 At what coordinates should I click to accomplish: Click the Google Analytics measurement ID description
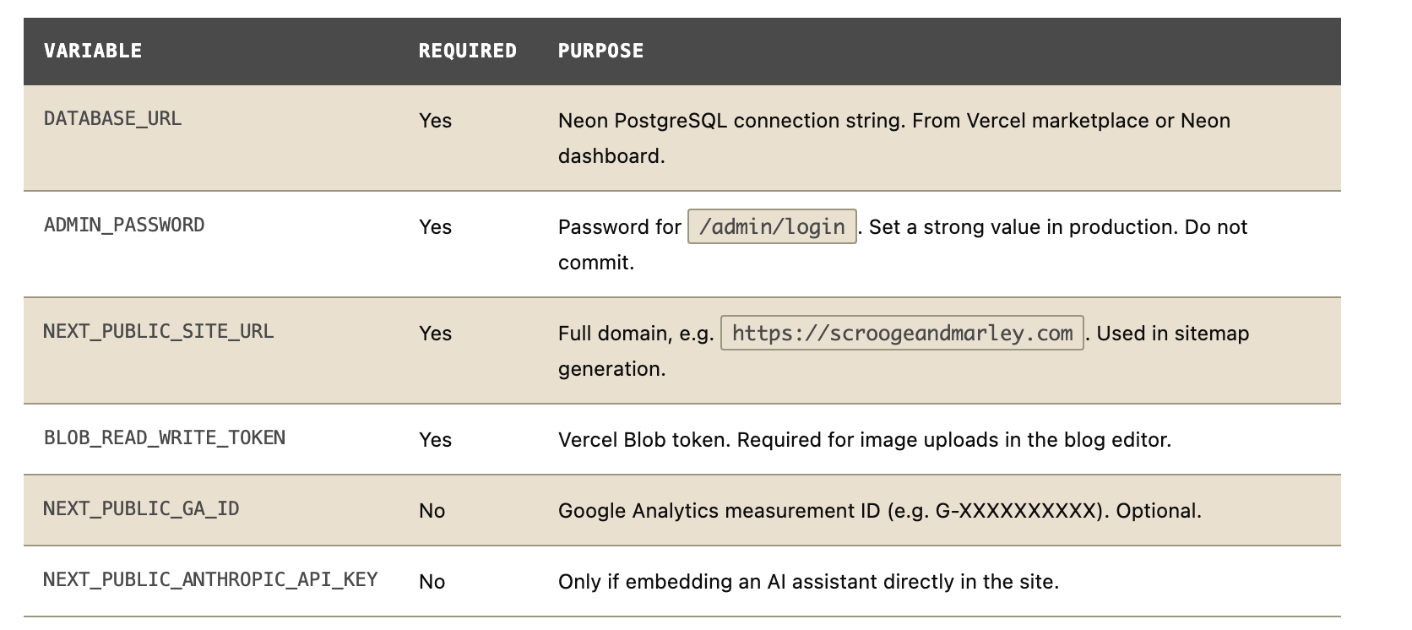coord(879,511)
